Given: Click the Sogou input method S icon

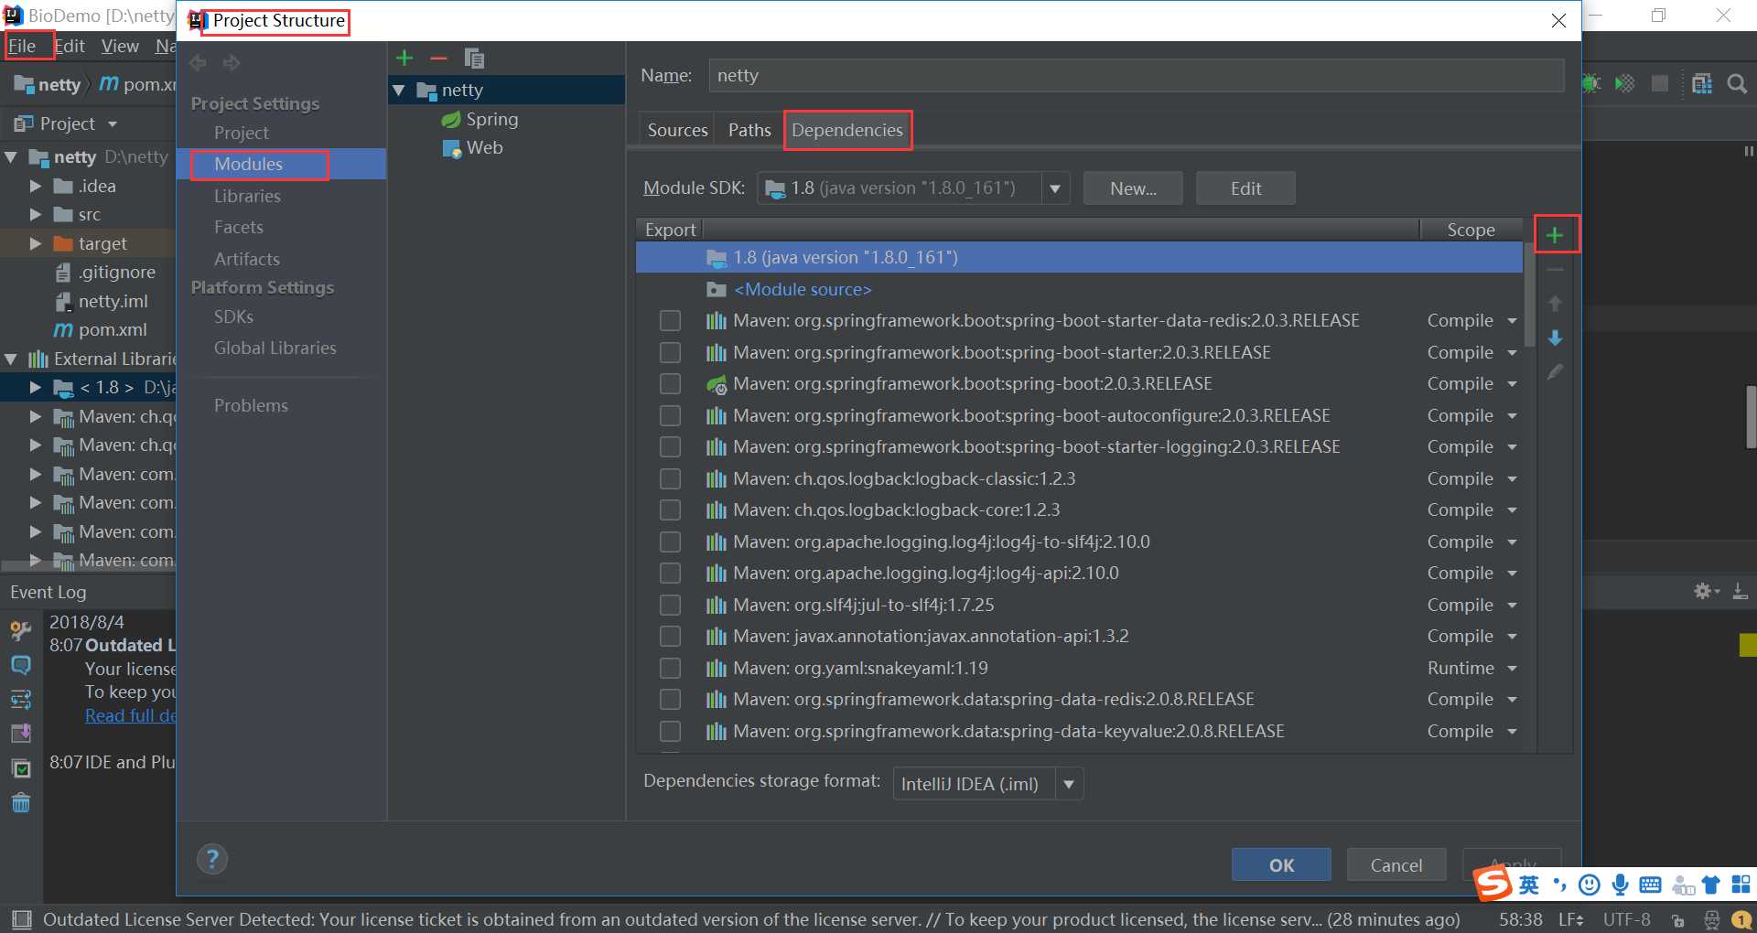Looking at the screenshot, I should [x=1493, y=885].
